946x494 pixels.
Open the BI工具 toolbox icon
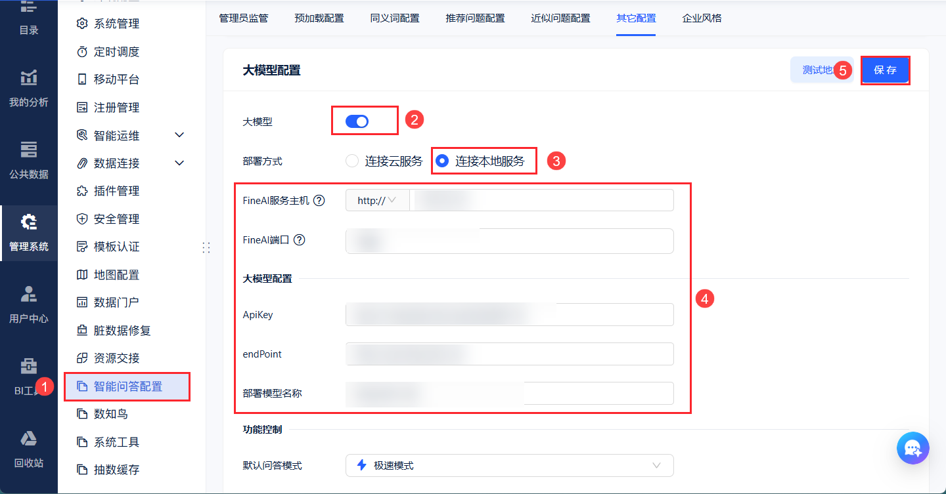tap(29, 365)
